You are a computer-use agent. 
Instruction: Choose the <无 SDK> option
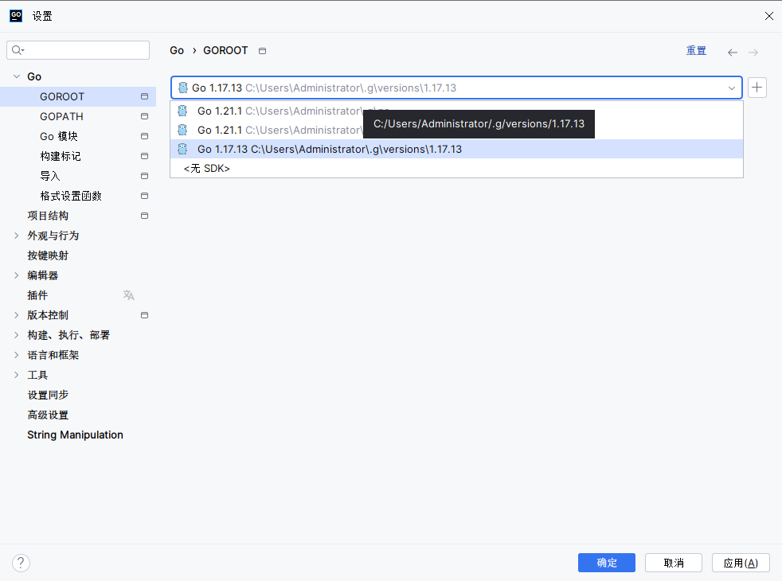pyautogui.click(x=207, y=169)
